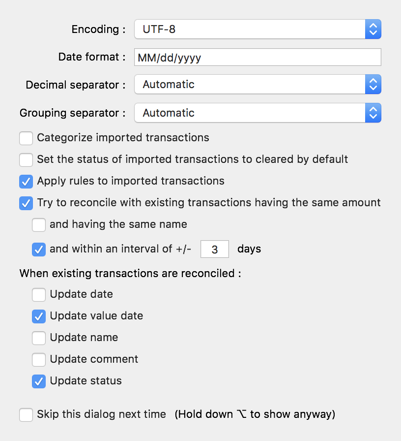
Task: Click the Encoding dropdown blue arrow stepper
Action: (373, 29)
